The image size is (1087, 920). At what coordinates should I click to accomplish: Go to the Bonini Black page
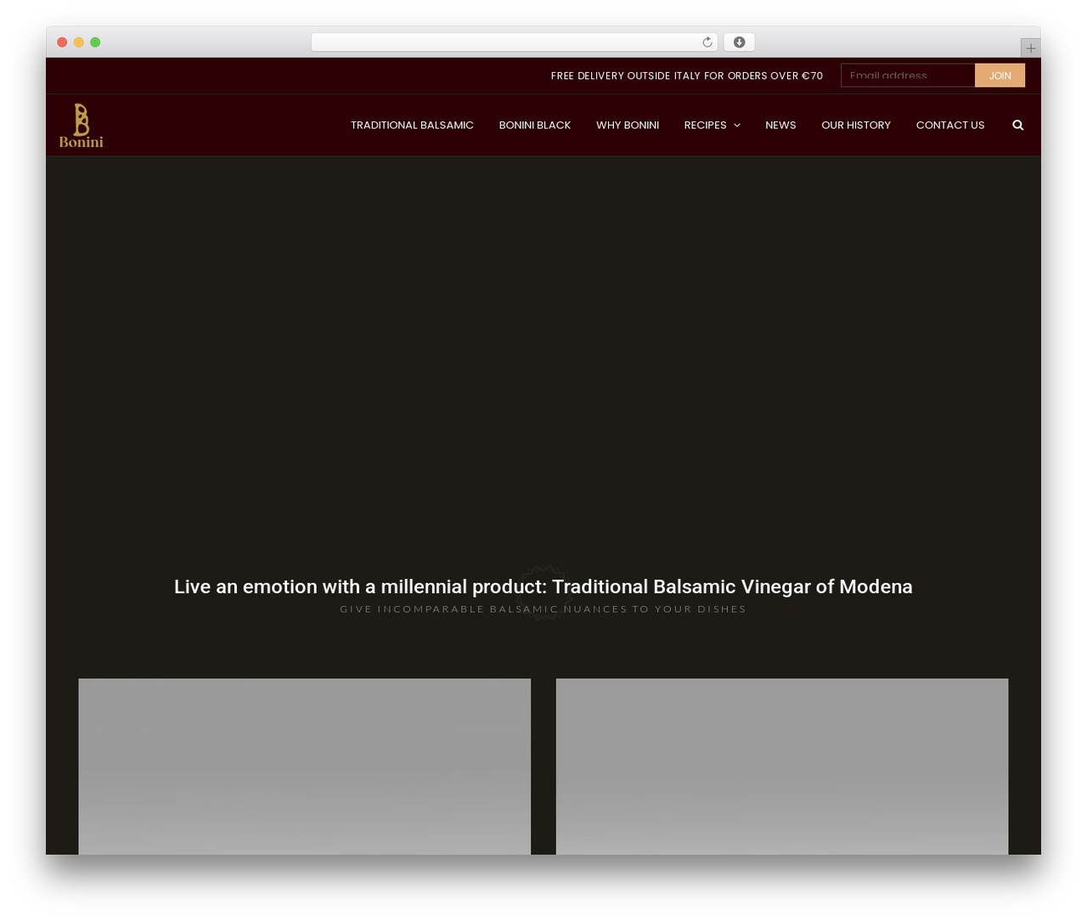[534, 125]
